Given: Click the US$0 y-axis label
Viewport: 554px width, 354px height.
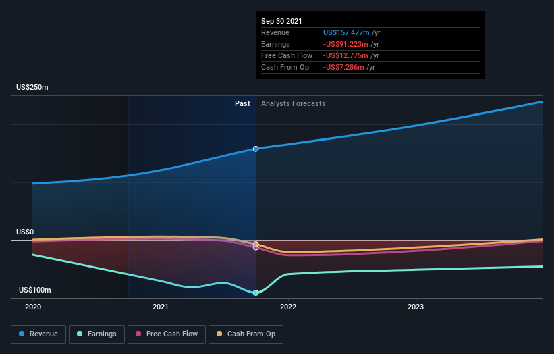Looking at the screenshot, I should (25, 232).
